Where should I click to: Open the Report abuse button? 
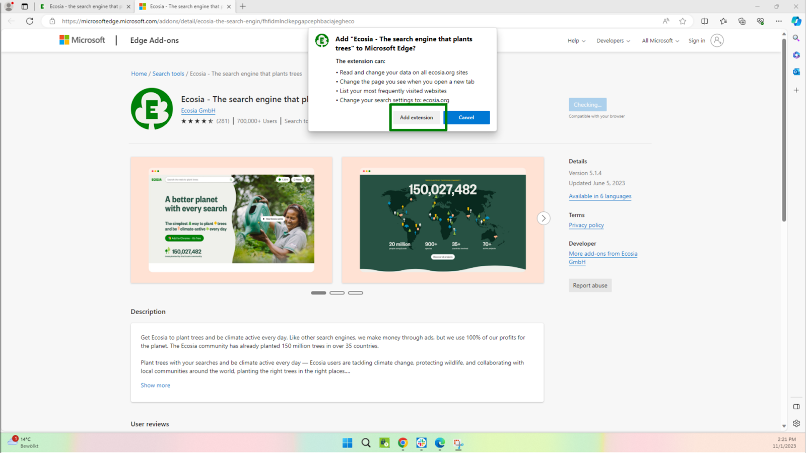click(x=590, y=285)
